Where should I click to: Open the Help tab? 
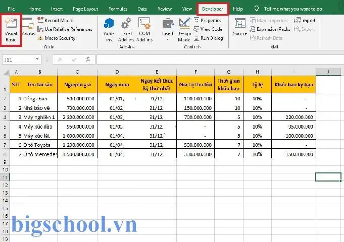(x=238, y=9)
